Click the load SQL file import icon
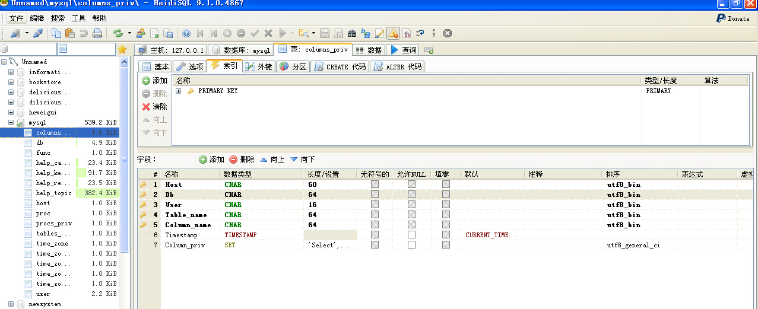 (x=154, y=33)
